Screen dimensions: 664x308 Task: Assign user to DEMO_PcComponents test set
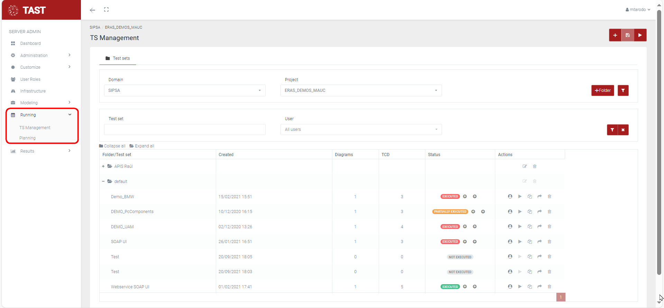tap(510, 212)
